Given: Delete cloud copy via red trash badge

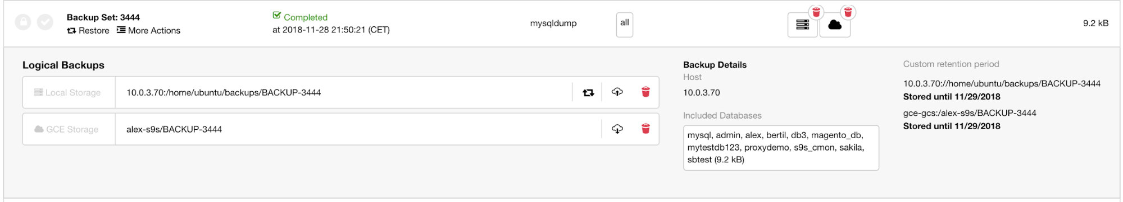Looking at the screenshot, I should [x=848, y=12].
